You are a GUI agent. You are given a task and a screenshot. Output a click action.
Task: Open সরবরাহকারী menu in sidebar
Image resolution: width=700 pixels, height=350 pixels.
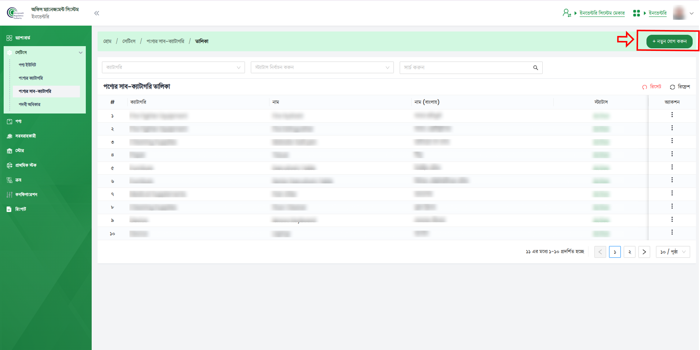tap(25, 136)
